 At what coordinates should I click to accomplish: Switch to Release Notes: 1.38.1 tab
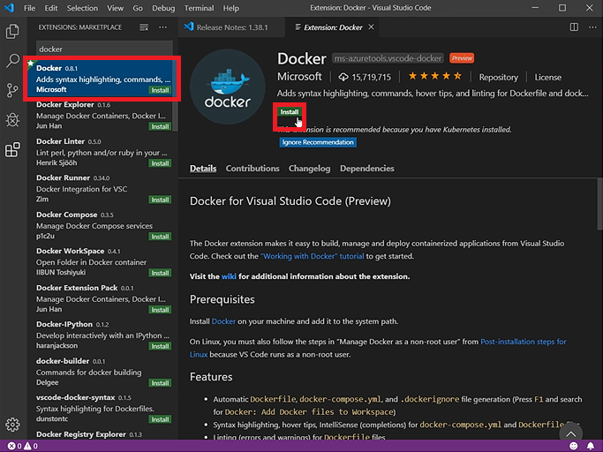[x=231, y=27]
